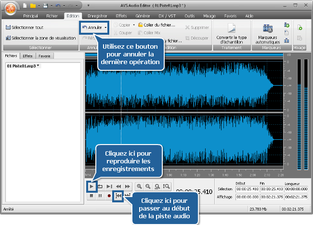This screenshot has height=225, width=313.
Task: Click the zoom out magnifier icon
Action: coord(148,186)
